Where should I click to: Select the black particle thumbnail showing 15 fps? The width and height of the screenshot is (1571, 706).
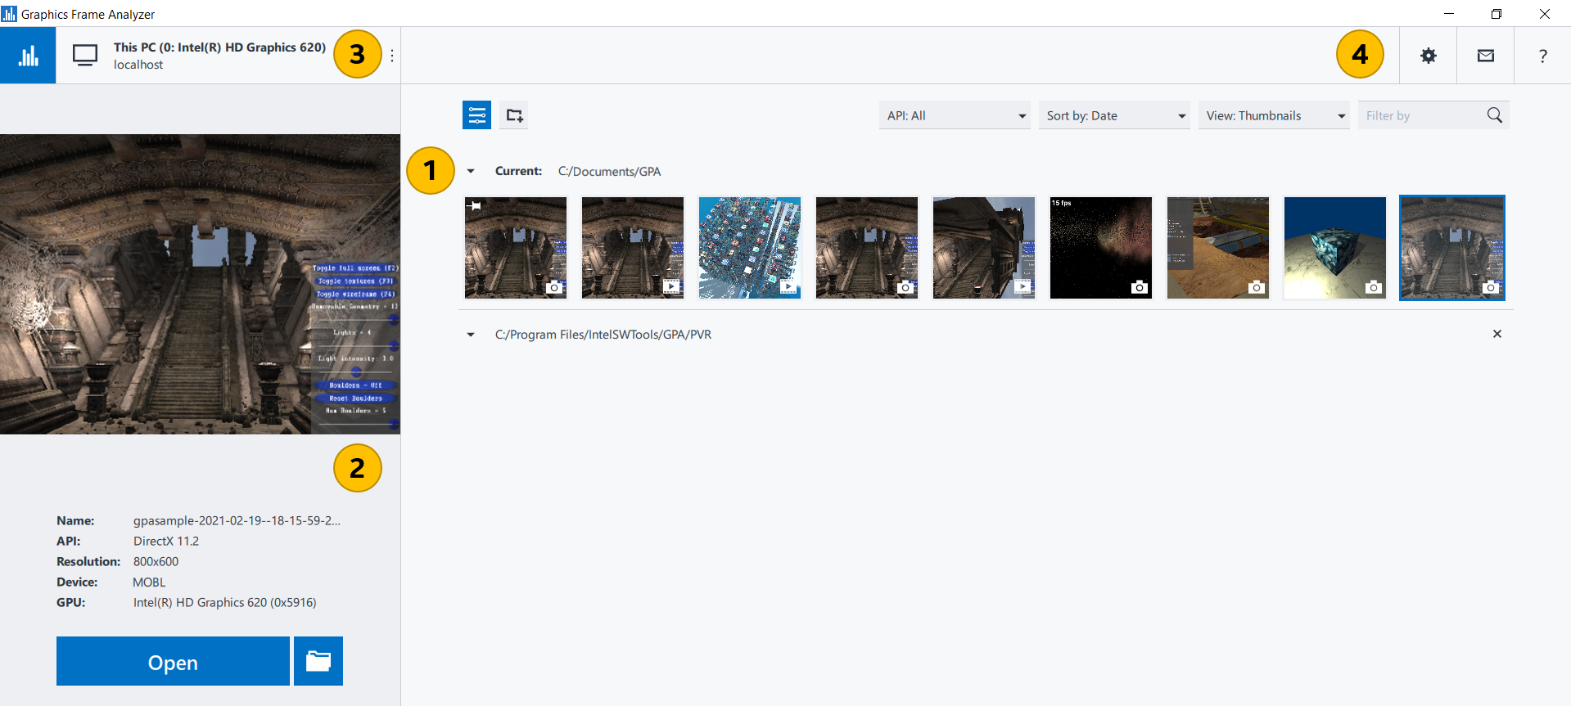coord(1101,248)
